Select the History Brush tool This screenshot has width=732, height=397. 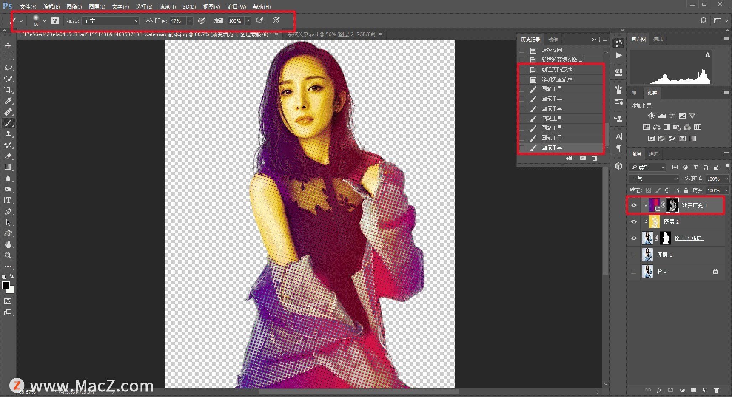point(8,145)
